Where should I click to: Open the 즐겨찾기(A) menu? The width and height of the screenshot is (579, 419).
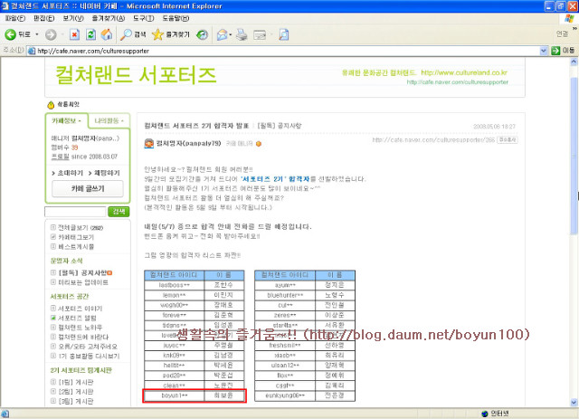coord(109,18)
